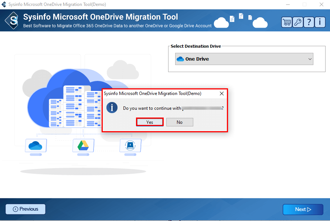Click the "Sysinfo Microsoft OneDrive Migration Tool" heading

click(x=101, y=17)
